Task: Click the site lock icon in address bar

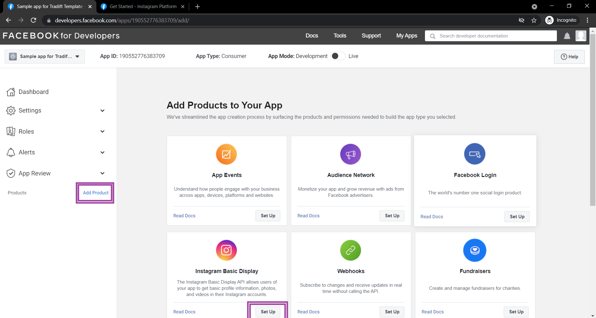Action: 49,20
